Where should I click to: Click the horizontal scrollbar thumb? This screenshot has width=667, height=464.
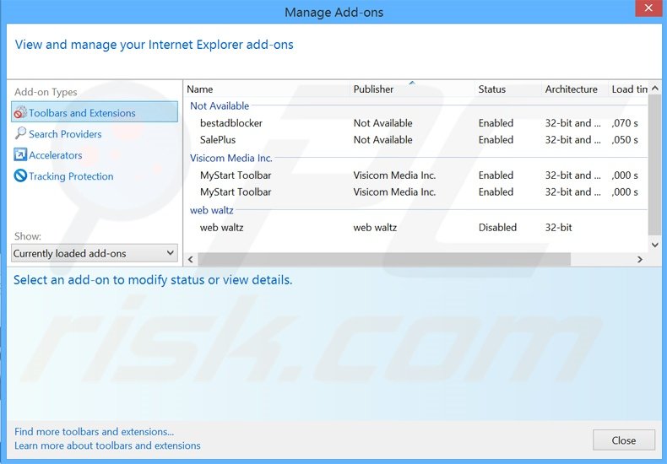(384, 259)
